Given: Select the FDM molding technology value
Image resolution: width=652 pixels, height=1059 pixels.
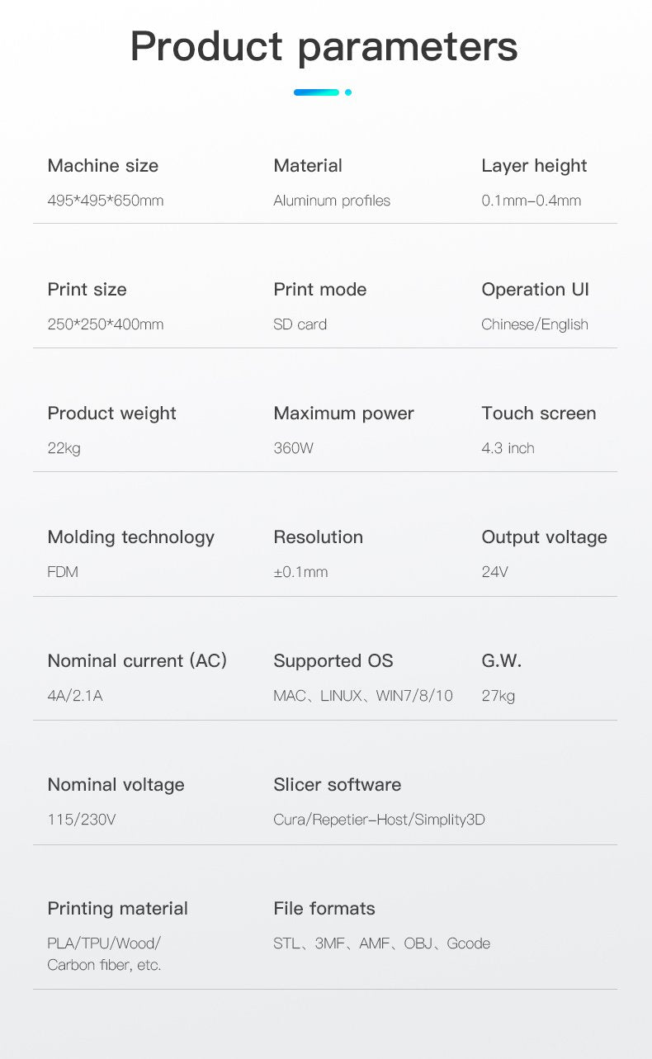Looking at the screenshot, I should coord(63,572).
